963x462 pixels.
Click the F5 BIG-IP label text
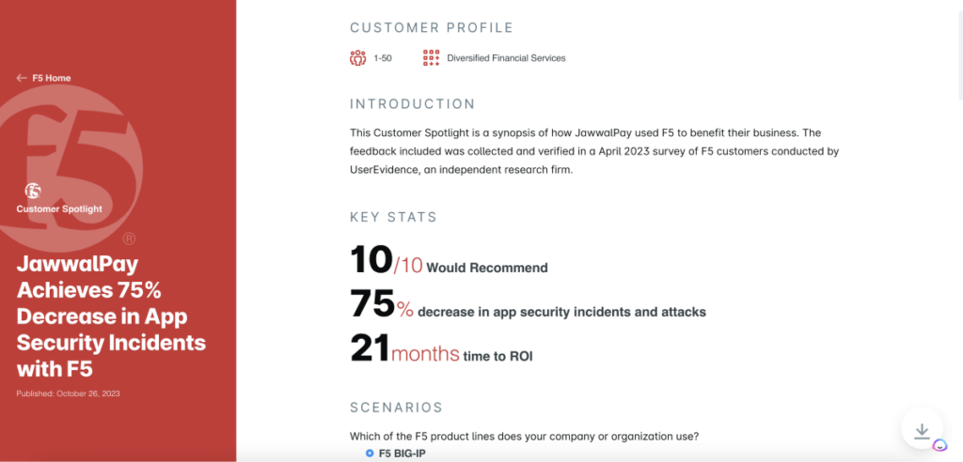coord(402,454)
